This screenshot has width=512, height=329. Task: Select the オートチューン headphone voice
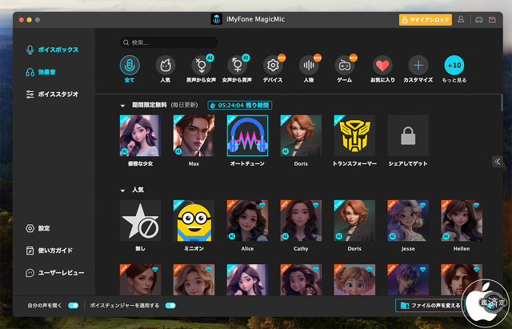247,135
